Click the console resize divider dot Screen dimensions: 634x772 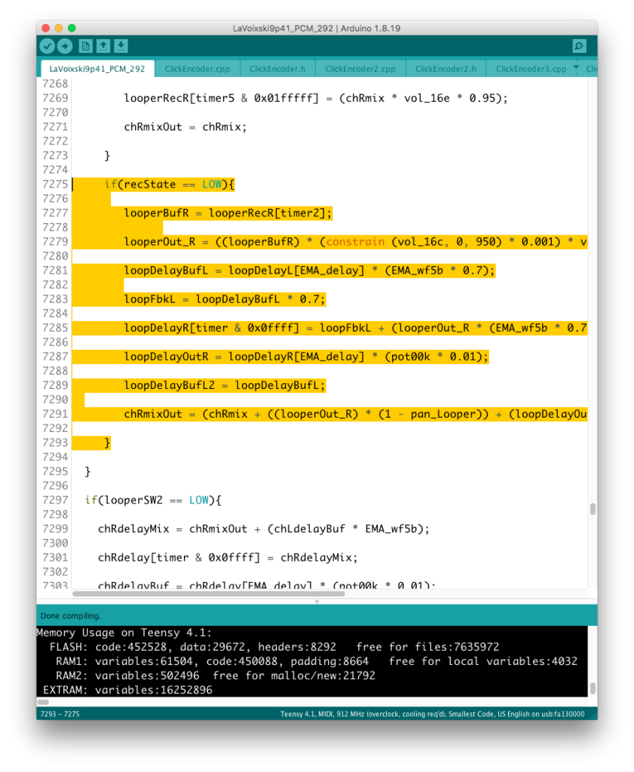click(x=317, y=601)
